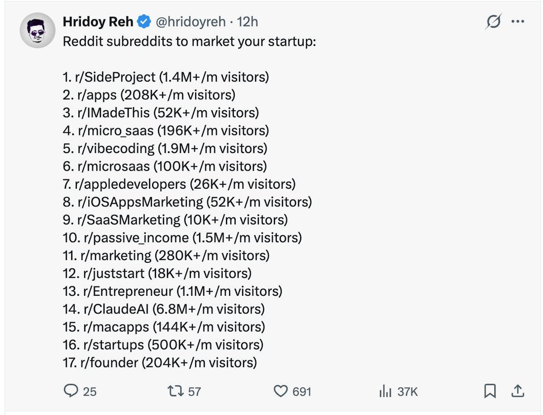The height and width of the screenshot is (415, 543).
Task: Click the blue verified badge
Action: 144,22
